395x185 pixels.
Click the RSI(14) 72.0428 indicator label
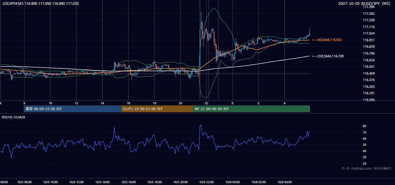pyautogui.click(x=14, y=117)
